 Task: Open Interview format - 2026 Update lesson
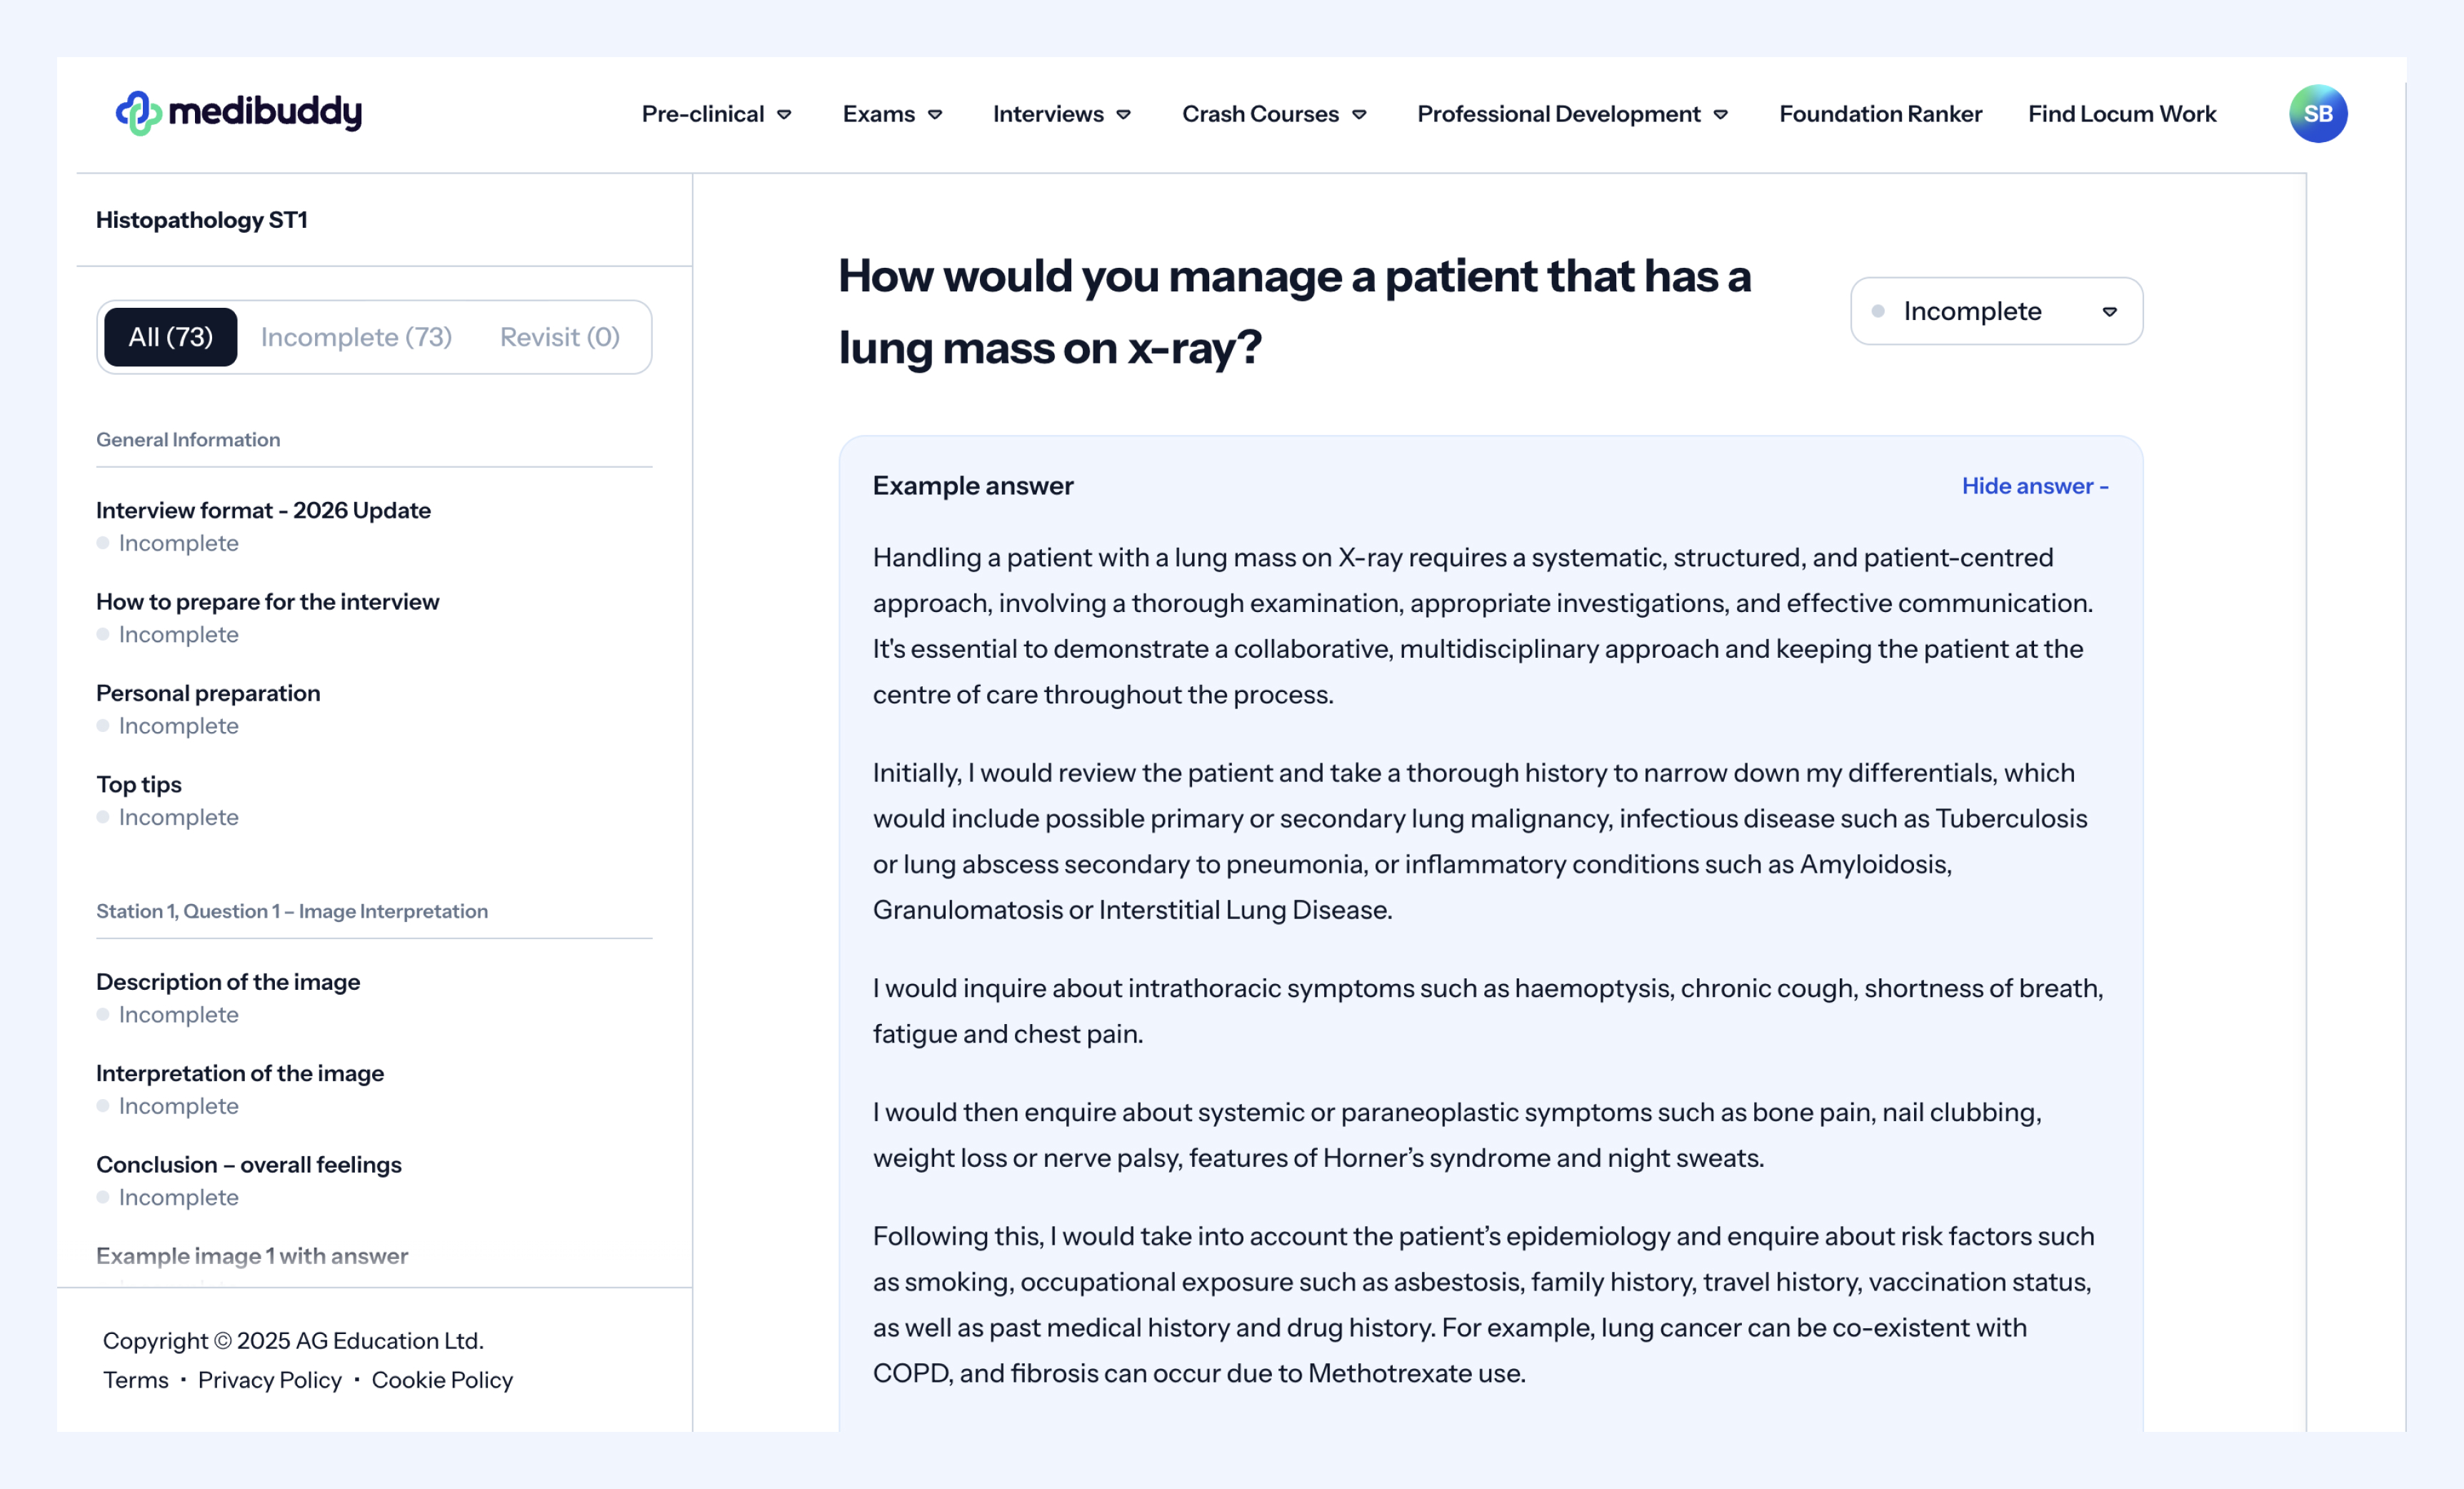coord(263,510)
